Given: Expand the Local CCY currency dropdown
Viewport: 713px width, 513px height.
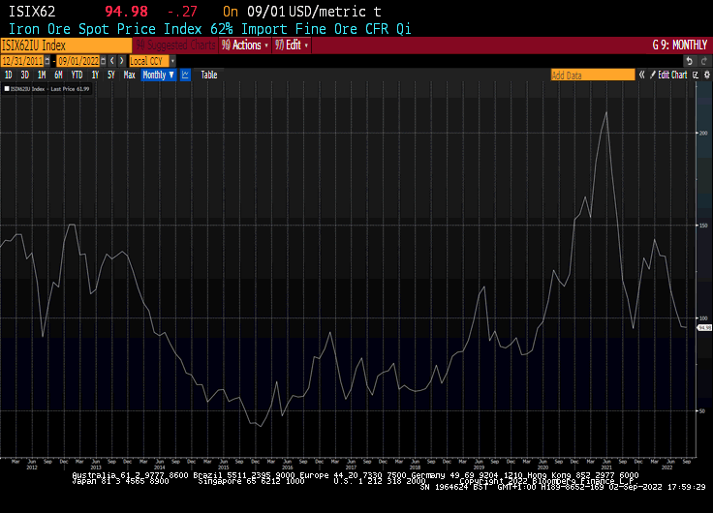Looking at the screenshot, I should click(172, 60).
